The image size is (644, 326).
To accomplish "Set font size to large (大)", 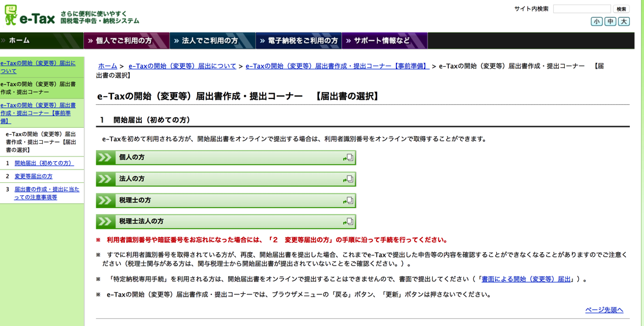I will coord(623,21).
